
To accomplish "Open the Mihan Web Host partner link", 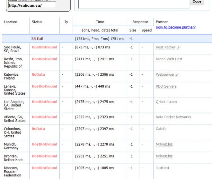I will [x=169, y=59].
